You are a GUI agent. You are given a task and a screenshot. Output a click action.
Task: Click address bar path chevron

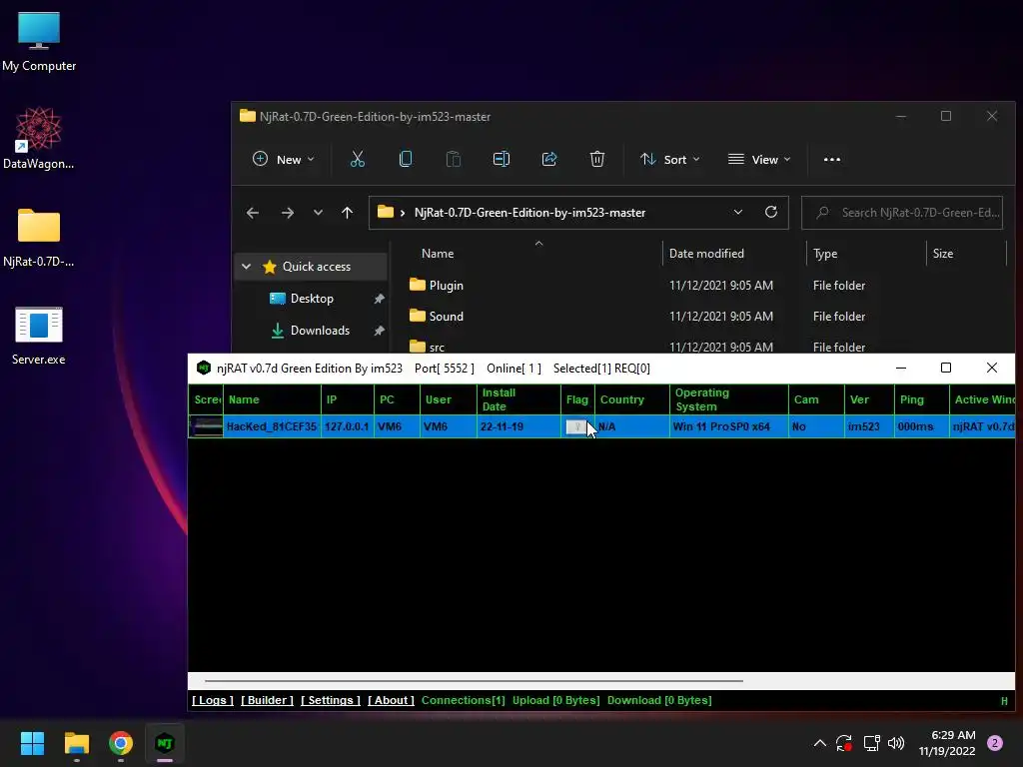(403, 213)
